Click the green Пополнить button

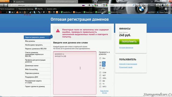tap(129, 41)
